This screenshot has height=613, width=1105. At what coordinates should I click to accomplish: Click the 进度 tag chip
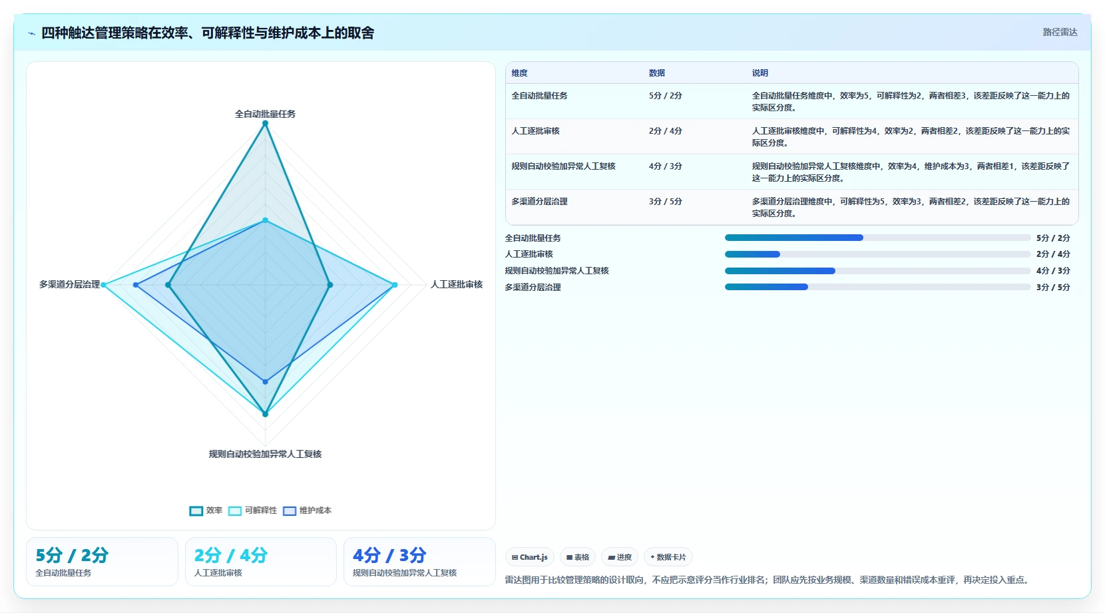pos(620,557)
